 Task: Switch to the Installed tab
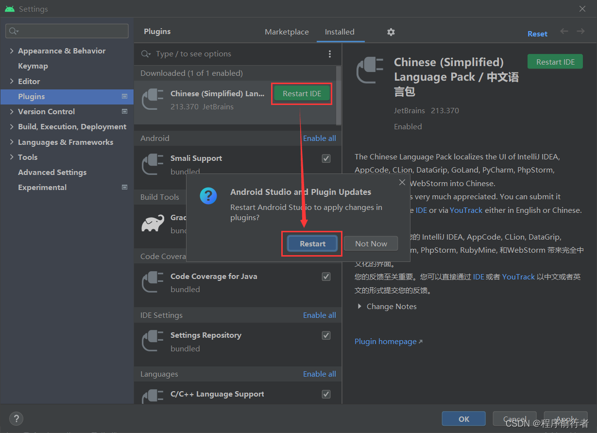point(340,32)
